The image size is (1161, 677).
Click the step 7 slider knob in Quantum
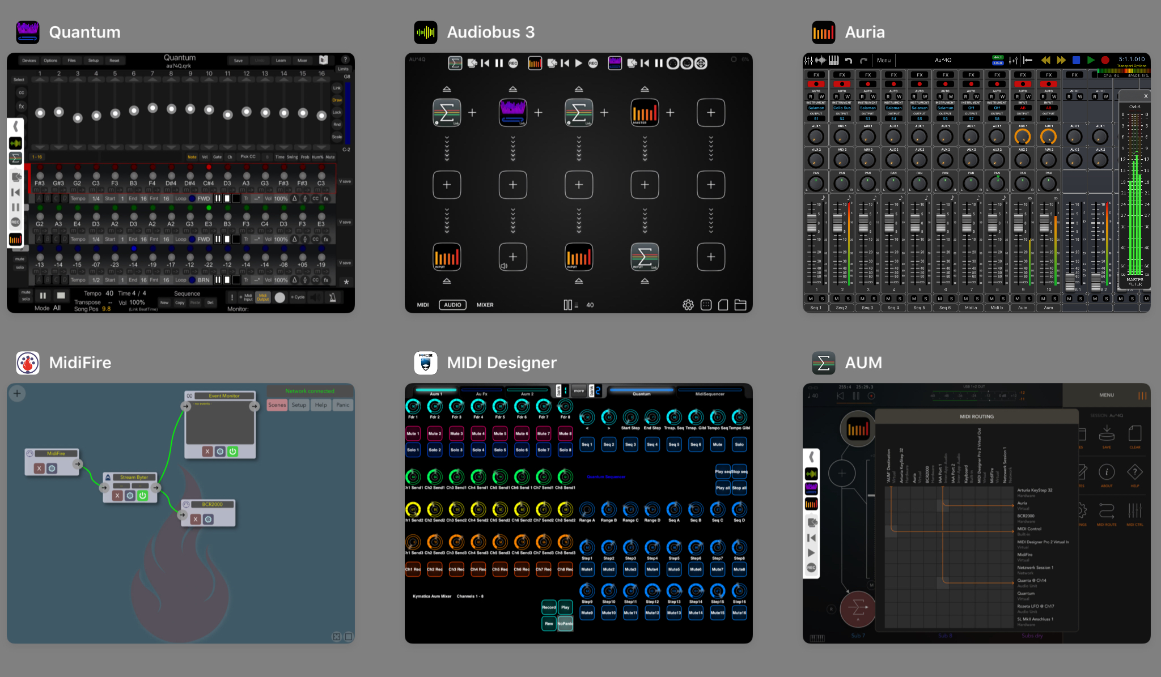pyautogui.click(x=152, y=108)
